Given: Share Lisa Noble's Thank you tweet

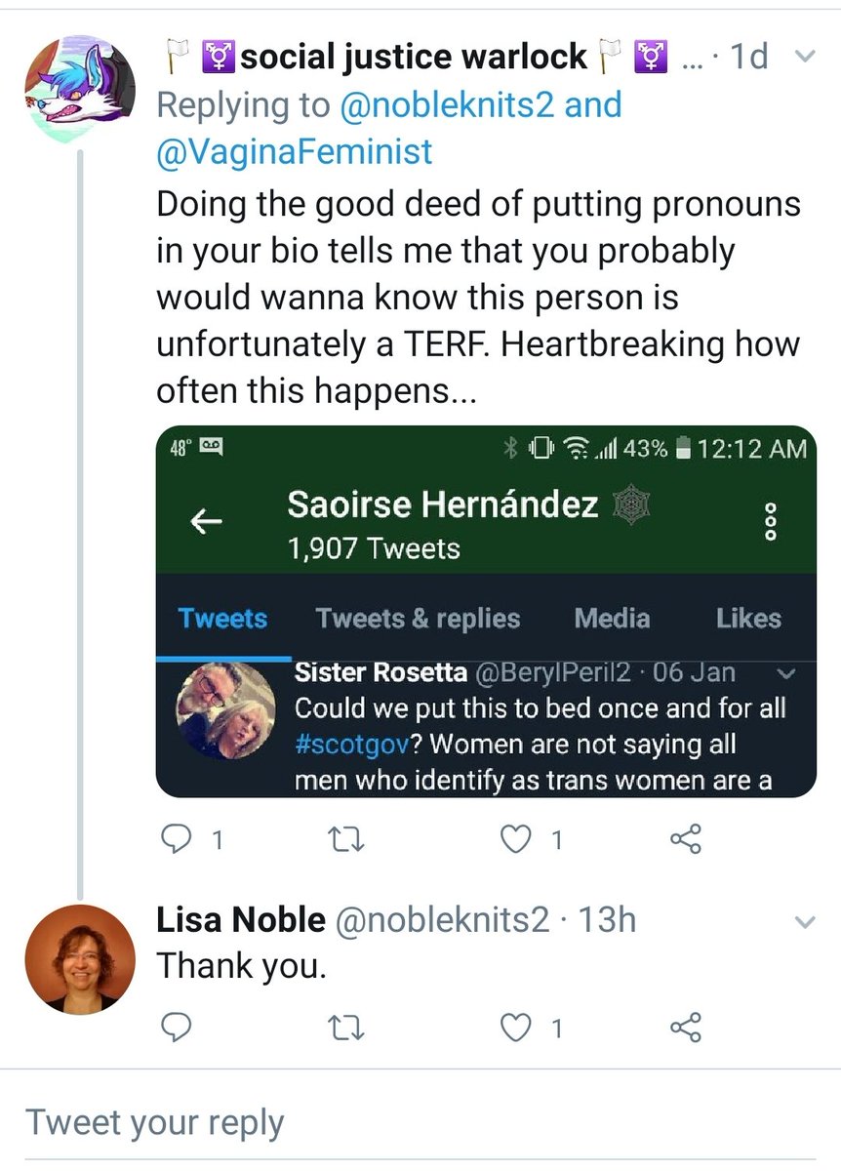Looking at the screenshot, I should coord(686,1026).
